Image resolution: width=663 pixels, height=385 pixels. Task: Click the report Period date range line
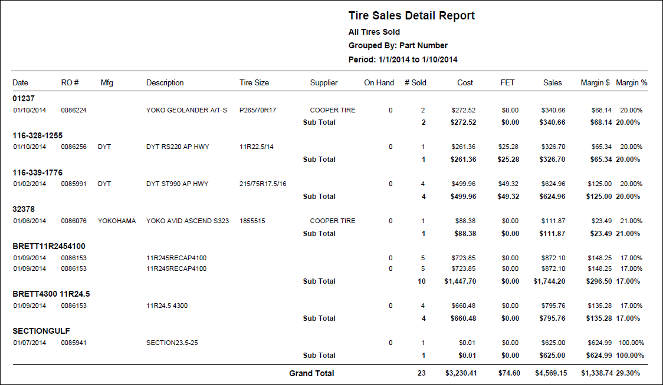[x=403, y=59]
